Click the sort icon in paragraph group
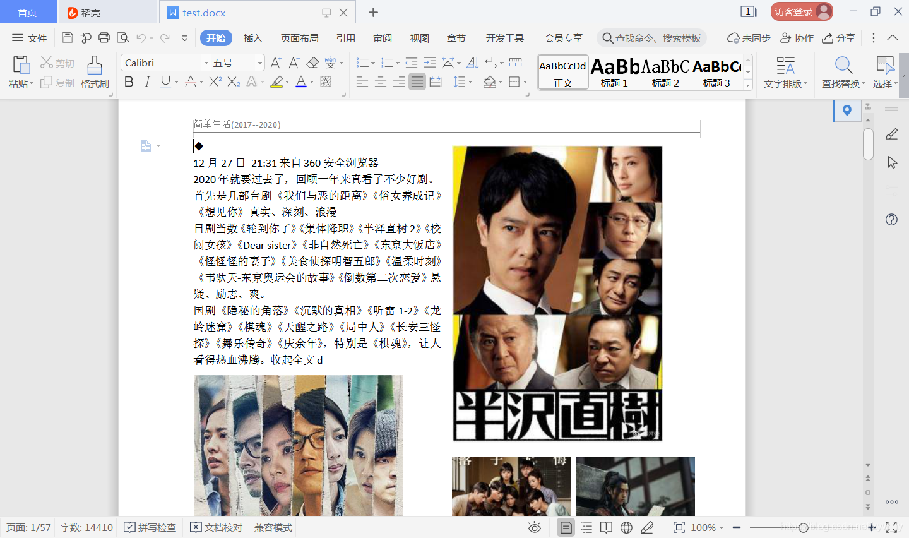The height and width of the screenshot is (538, 909). (472, 63)
